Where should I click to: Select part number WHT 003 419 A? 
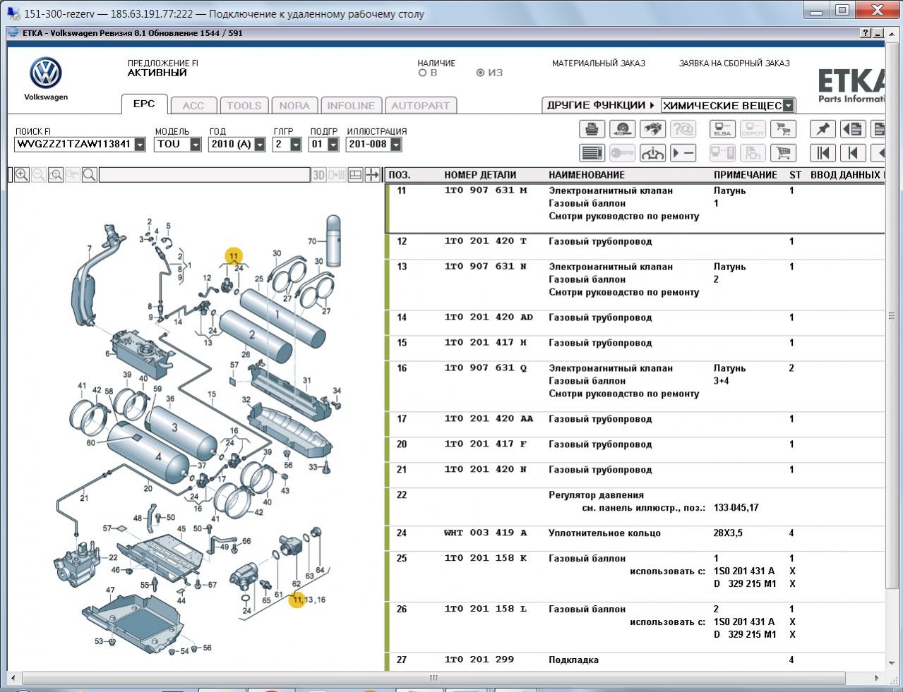pyautogui.click(x=486, y=533)
